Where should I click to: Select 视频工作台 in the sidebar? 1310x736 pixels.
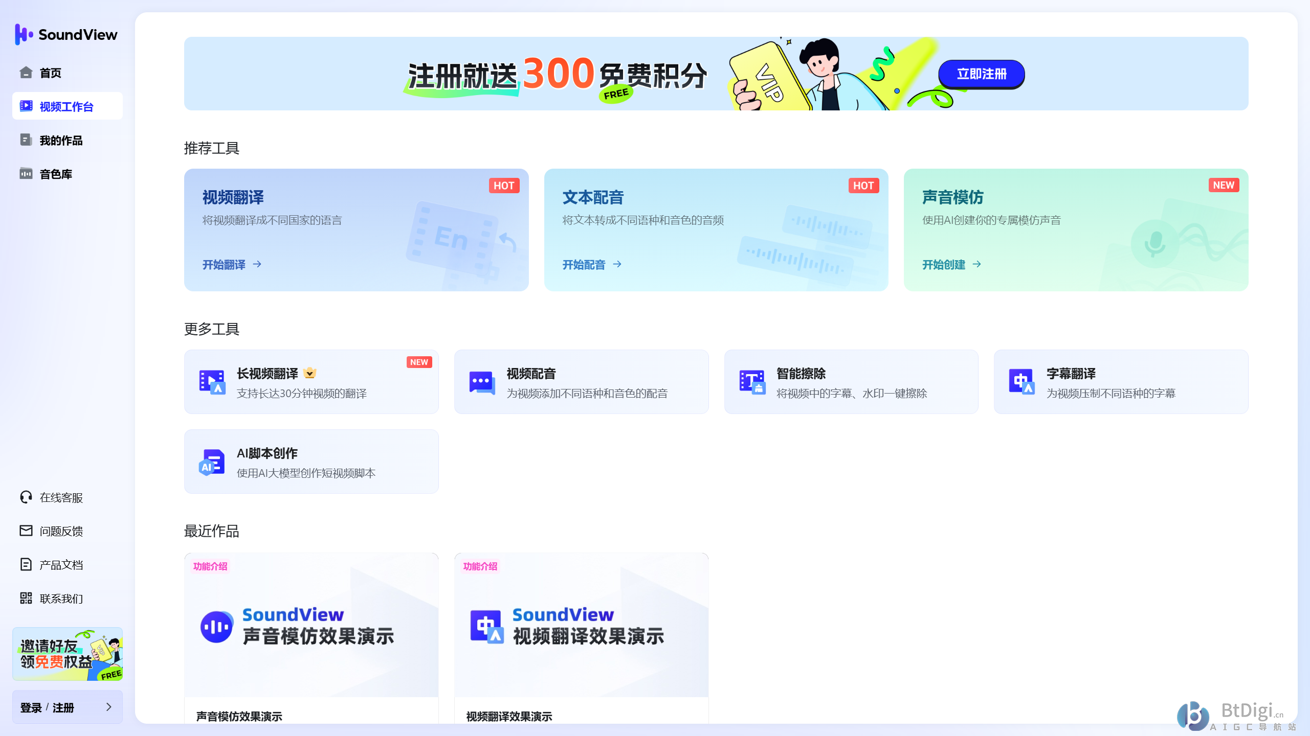pos(68,106)
